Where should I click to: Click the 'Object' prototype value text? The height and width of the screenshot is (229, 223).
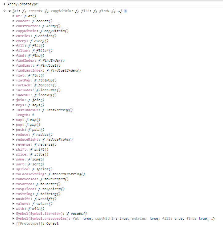pyautogui.click(x=52, y=223)
